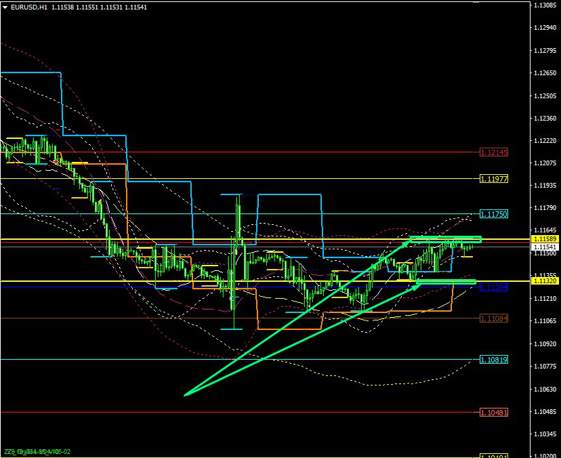Viewport: 561px width, 458px height.
Task: Click the triangle icon beside EURUSD,H1 title
Action: click(x=5, y=7)
